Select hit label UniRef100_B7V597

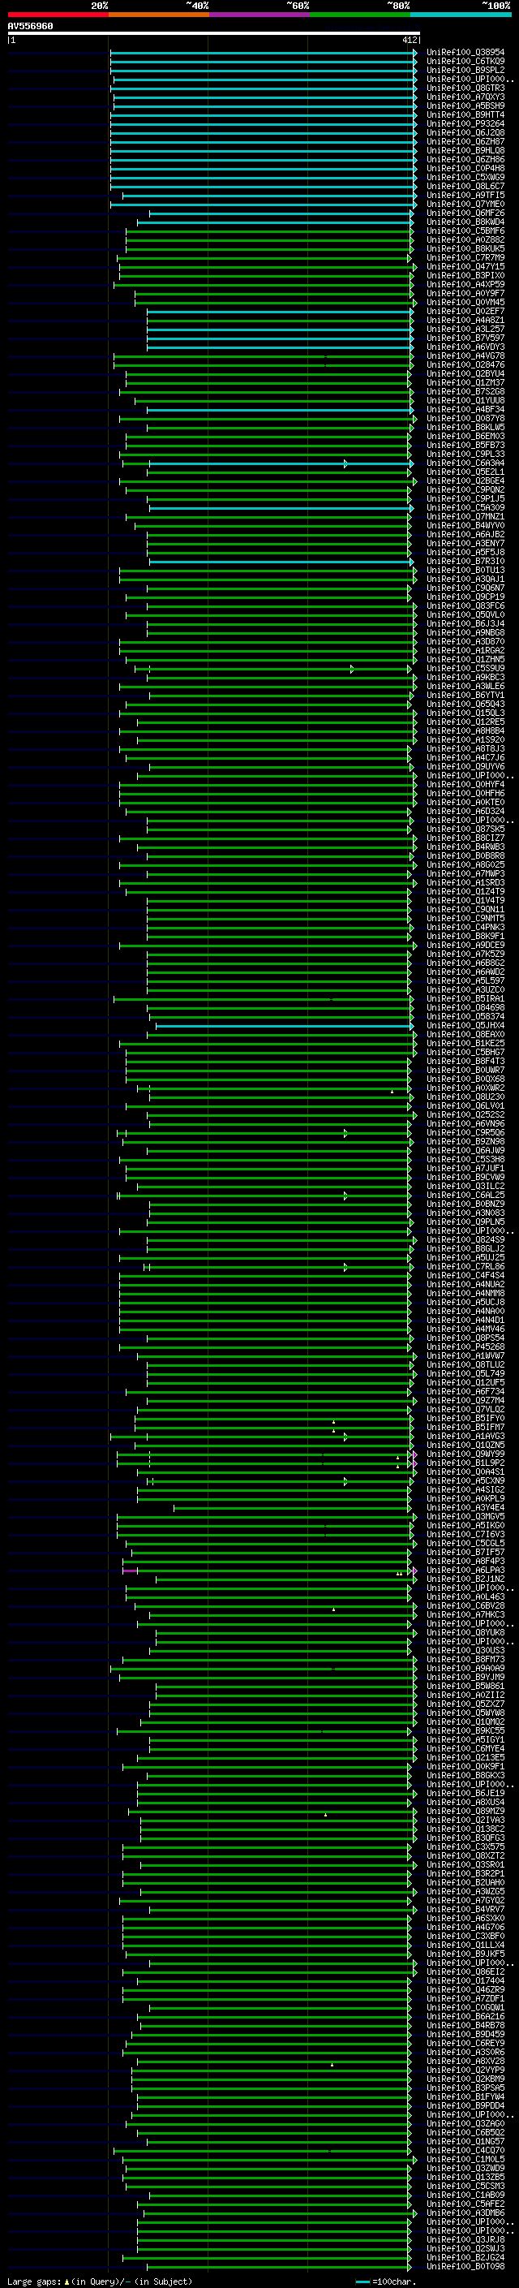point(465,338)
